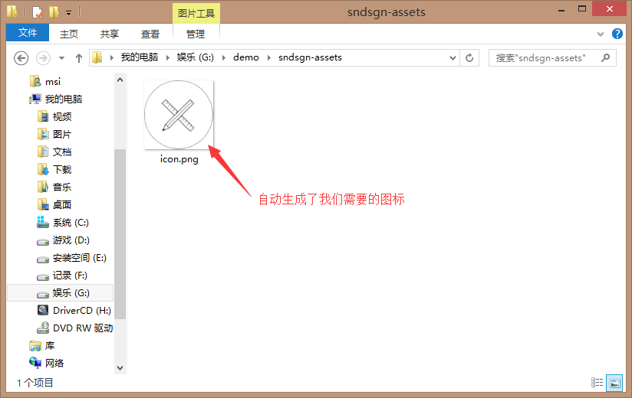Click the navigation pane scrollbar thumb

[120, 234]
